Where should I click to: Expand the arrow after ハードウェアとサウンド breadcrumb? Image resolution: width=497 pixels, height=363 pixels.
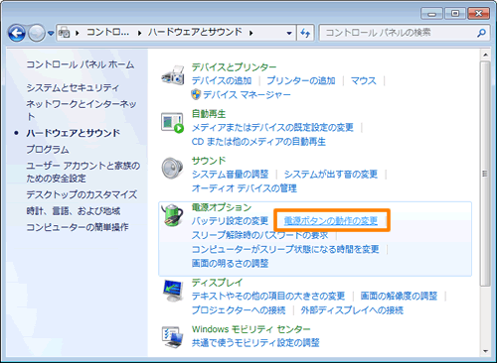(x=251, y=33)
